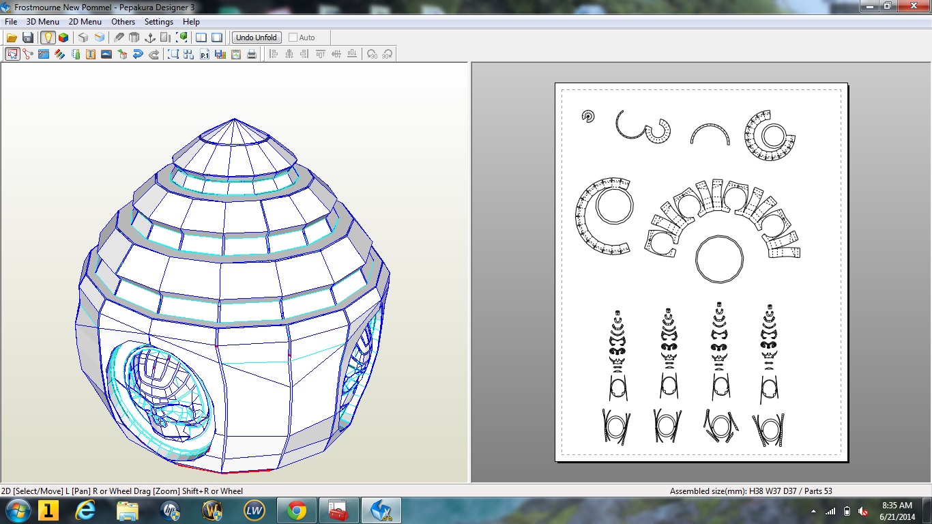
Task: Select the Input Text 'T' tool
Action: click(x=91, y=54)
